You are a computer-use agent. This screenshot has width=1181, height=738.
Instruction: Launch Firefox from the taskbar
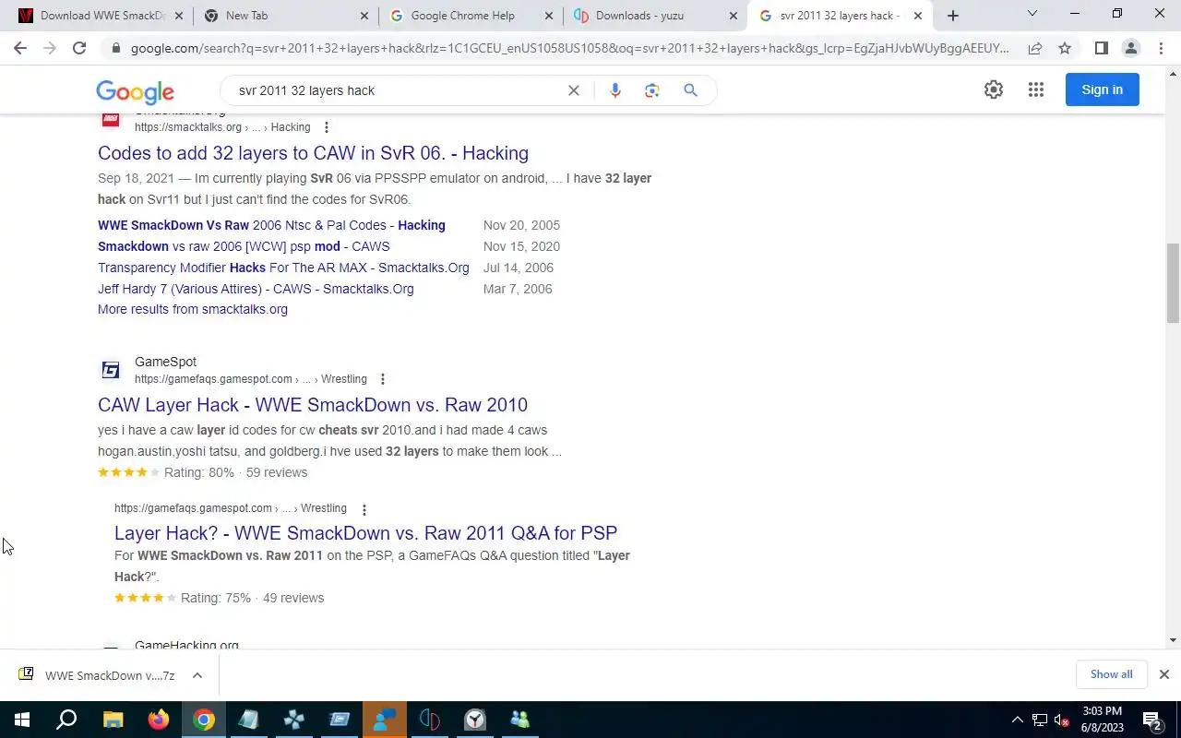(159, 720)
